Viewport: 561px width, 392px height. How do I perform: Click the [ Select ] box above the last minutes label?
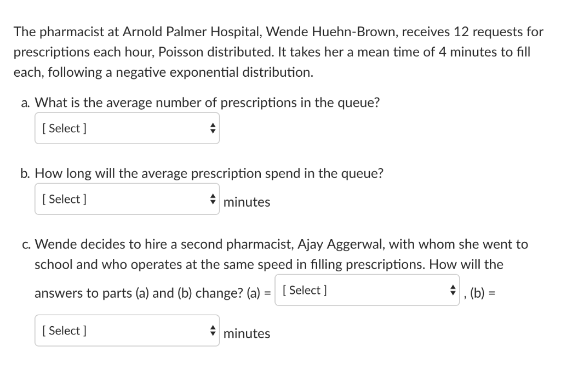coord(64,331)
